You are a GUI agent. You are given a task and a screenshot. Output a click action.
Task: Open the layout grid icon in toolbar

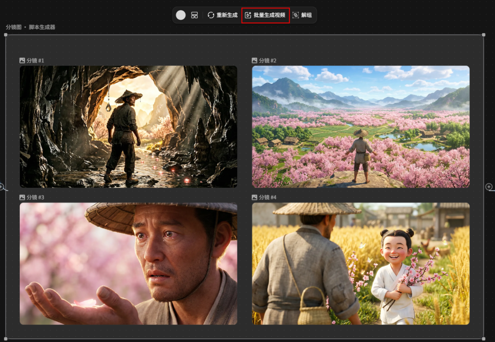click(194, 15)
